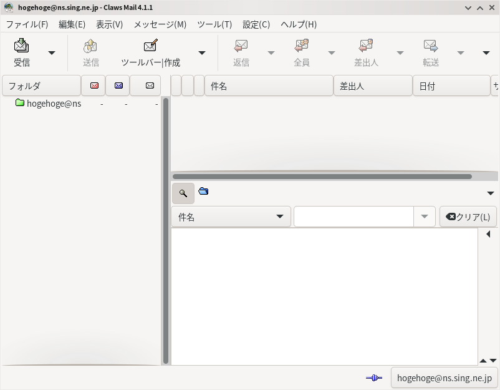The image size is (500, 390).
Task: Open the 全員 dropdown arrow
Action: (332, 52)
